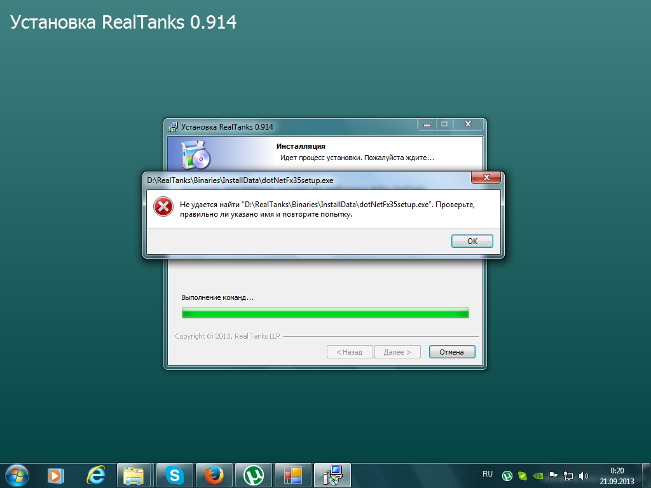Open NVIDIA tray icon
The height and width of the screenshot is (488, 651).
coord(538,476)
